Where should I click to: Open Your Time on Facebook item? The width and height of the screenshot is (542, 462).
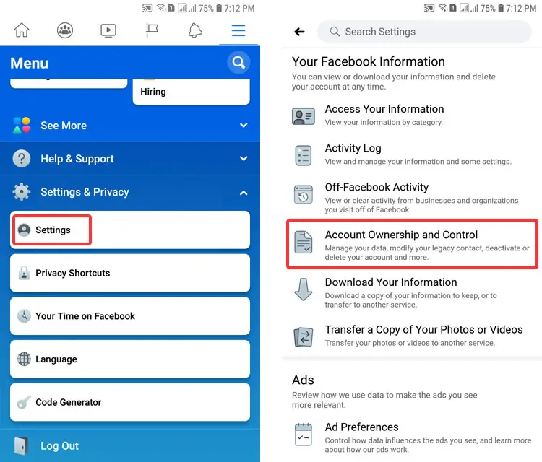(130, 316)
